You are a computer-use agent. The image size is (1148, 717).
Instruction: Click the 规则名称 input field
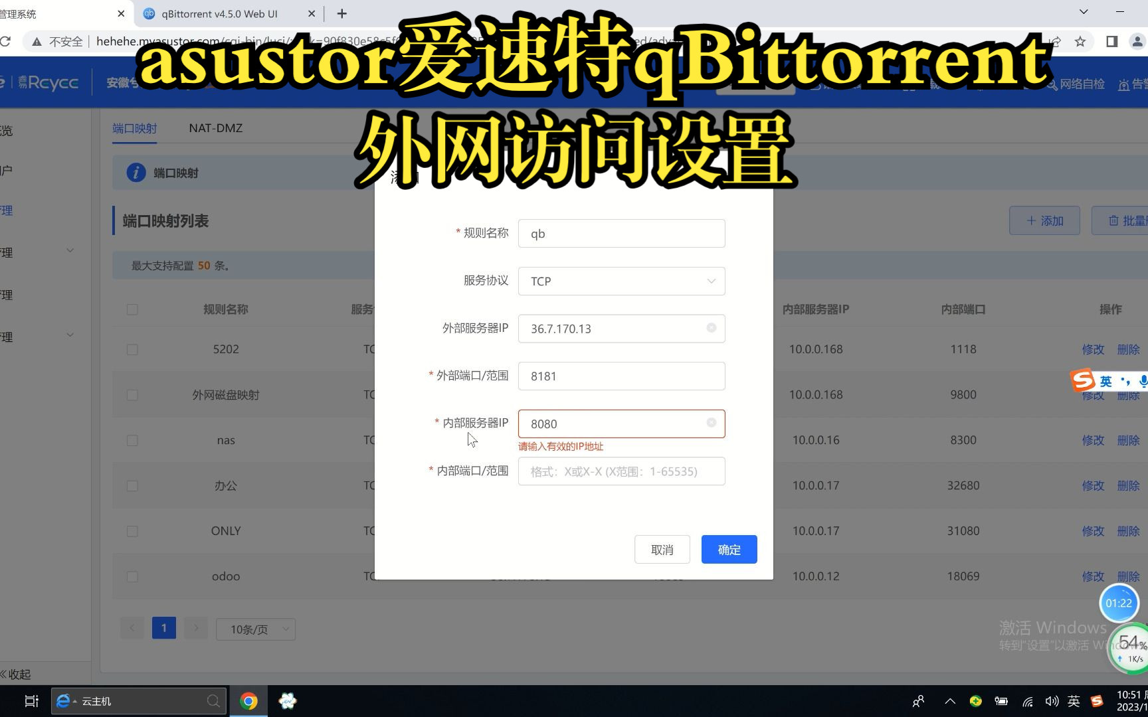621,233
